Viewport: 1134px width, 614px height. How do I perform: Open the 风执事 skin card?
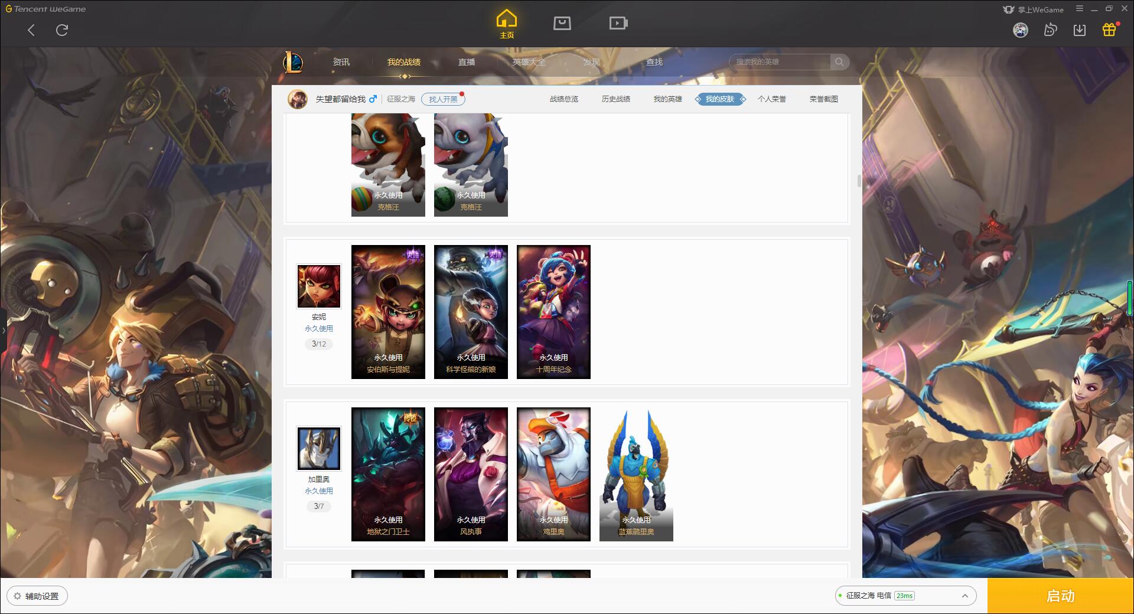pyautogui.click(x=471, y=474)
